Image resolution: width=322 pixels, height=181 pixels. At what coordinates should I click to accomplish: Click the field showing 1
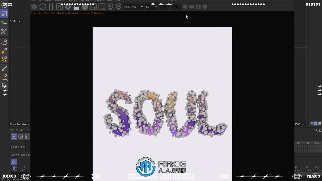click(x=176, y=7)
